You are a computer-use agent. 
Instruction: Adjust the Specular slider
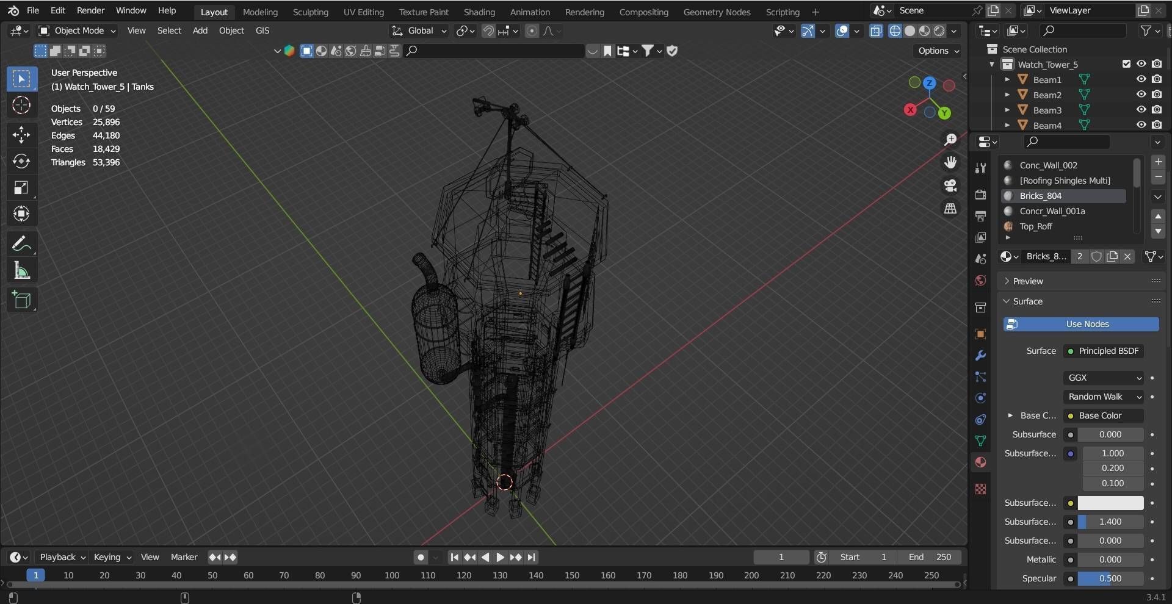(x=1110, y=578)
